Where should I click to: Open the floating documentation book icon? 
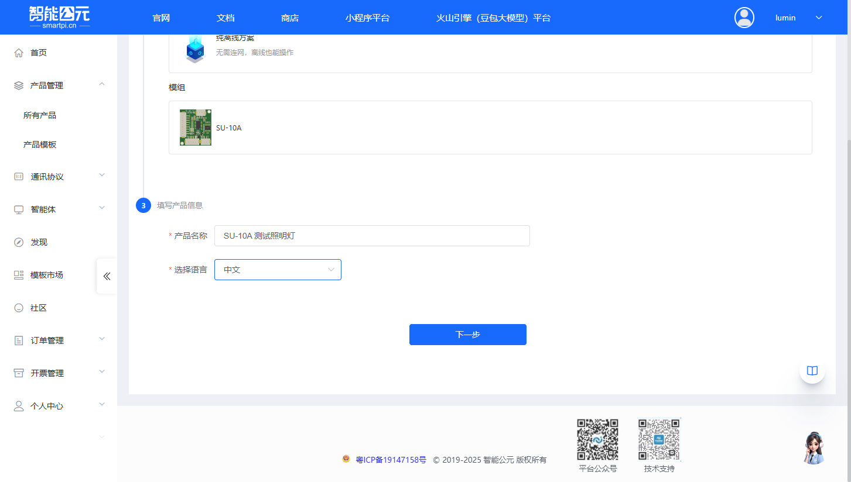(812, 370)
